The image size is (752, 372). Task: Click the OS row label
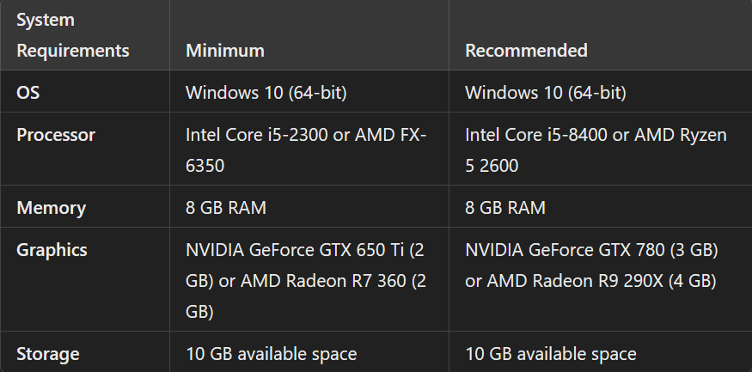coord(28,93)
